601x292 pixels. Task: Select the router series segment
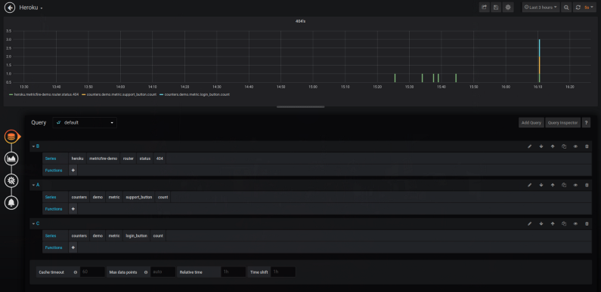[129, 158]
